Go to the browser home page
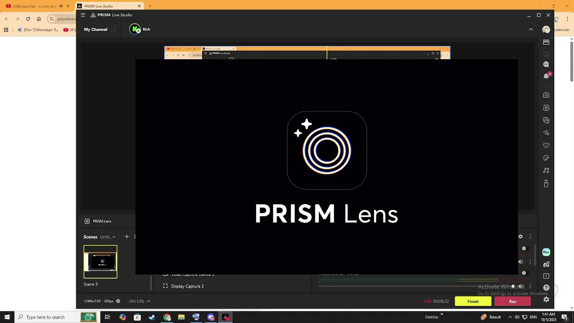 [x=39, y=19]
